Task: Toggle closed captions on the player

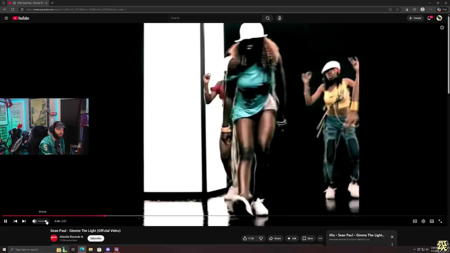Action: point(415,221)
